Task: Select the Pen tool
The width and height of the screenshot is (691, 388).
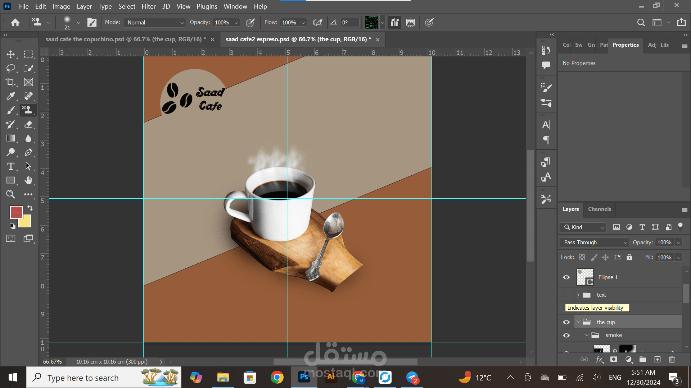Action: pos(28,152)
